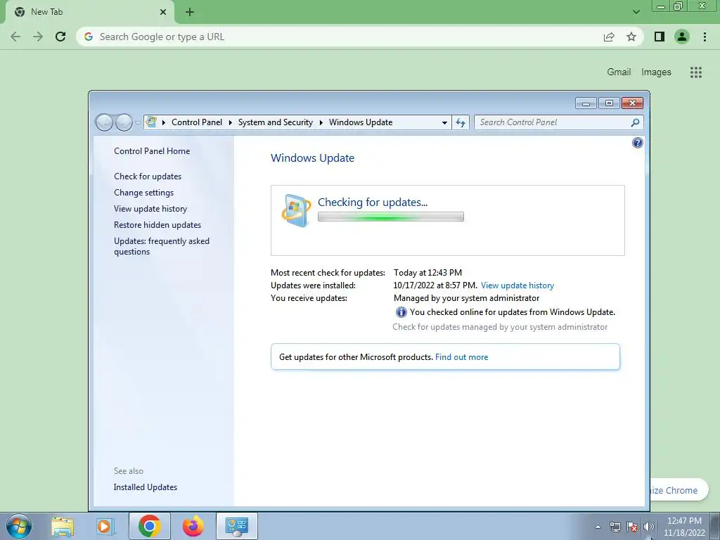
Task: Open View update history in sidebar
Action: (150, 208)
